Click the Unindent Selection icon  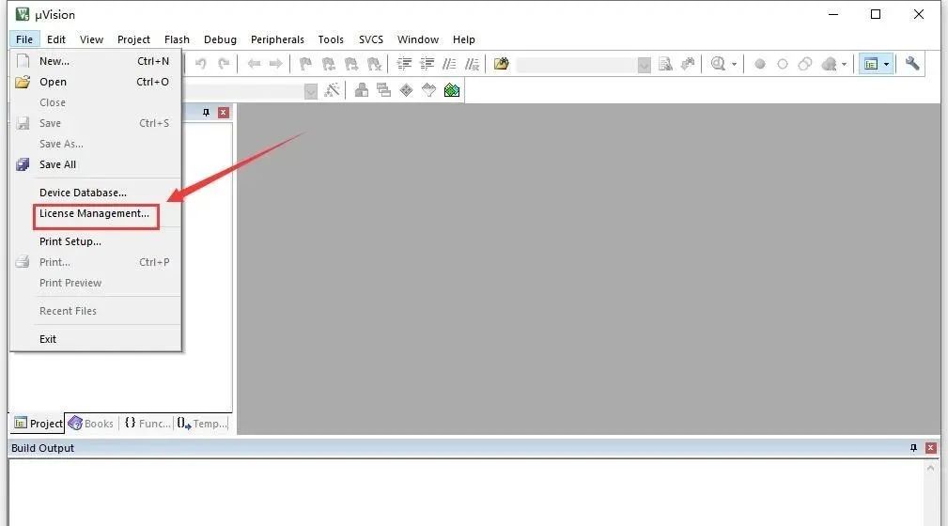click(427, 64)
